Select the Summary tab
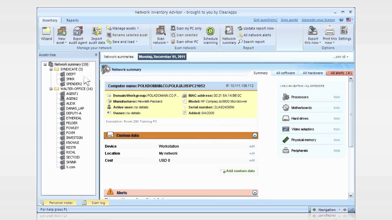 (x=261, y=73)
